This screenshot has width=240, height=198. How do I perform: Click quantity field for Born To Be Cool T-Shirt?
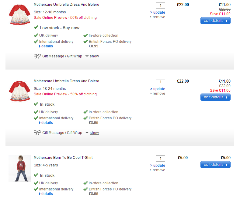pyautogui.click(x=160, y=159)
